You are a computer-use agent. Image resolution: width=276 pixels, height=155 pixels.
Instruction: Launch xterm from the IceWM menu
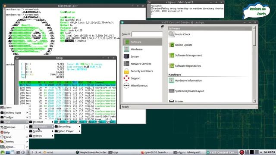pos(14,107)
